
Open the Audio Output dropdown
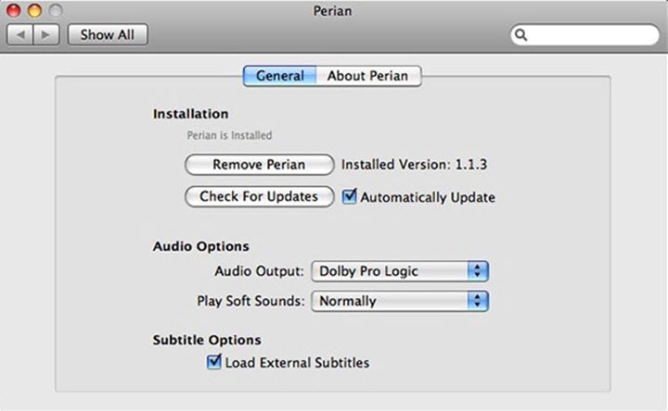(x=399, y=271)
